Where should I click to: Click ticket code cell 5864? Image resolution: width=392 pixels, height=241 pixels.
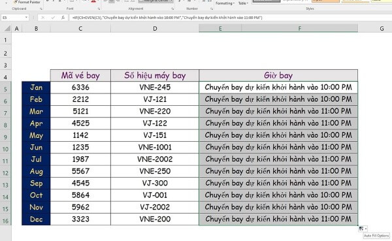click(80, 195)
